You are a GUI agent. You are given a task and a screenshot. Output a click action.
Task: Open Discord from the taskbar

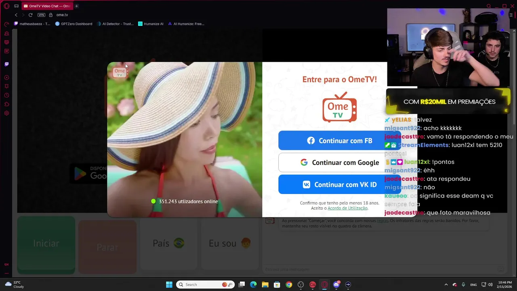pyautogui.click(x=336, y=285)
